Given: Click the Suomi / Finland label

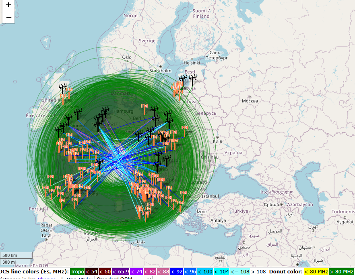Looking at the screenshot, I should 201,13.
